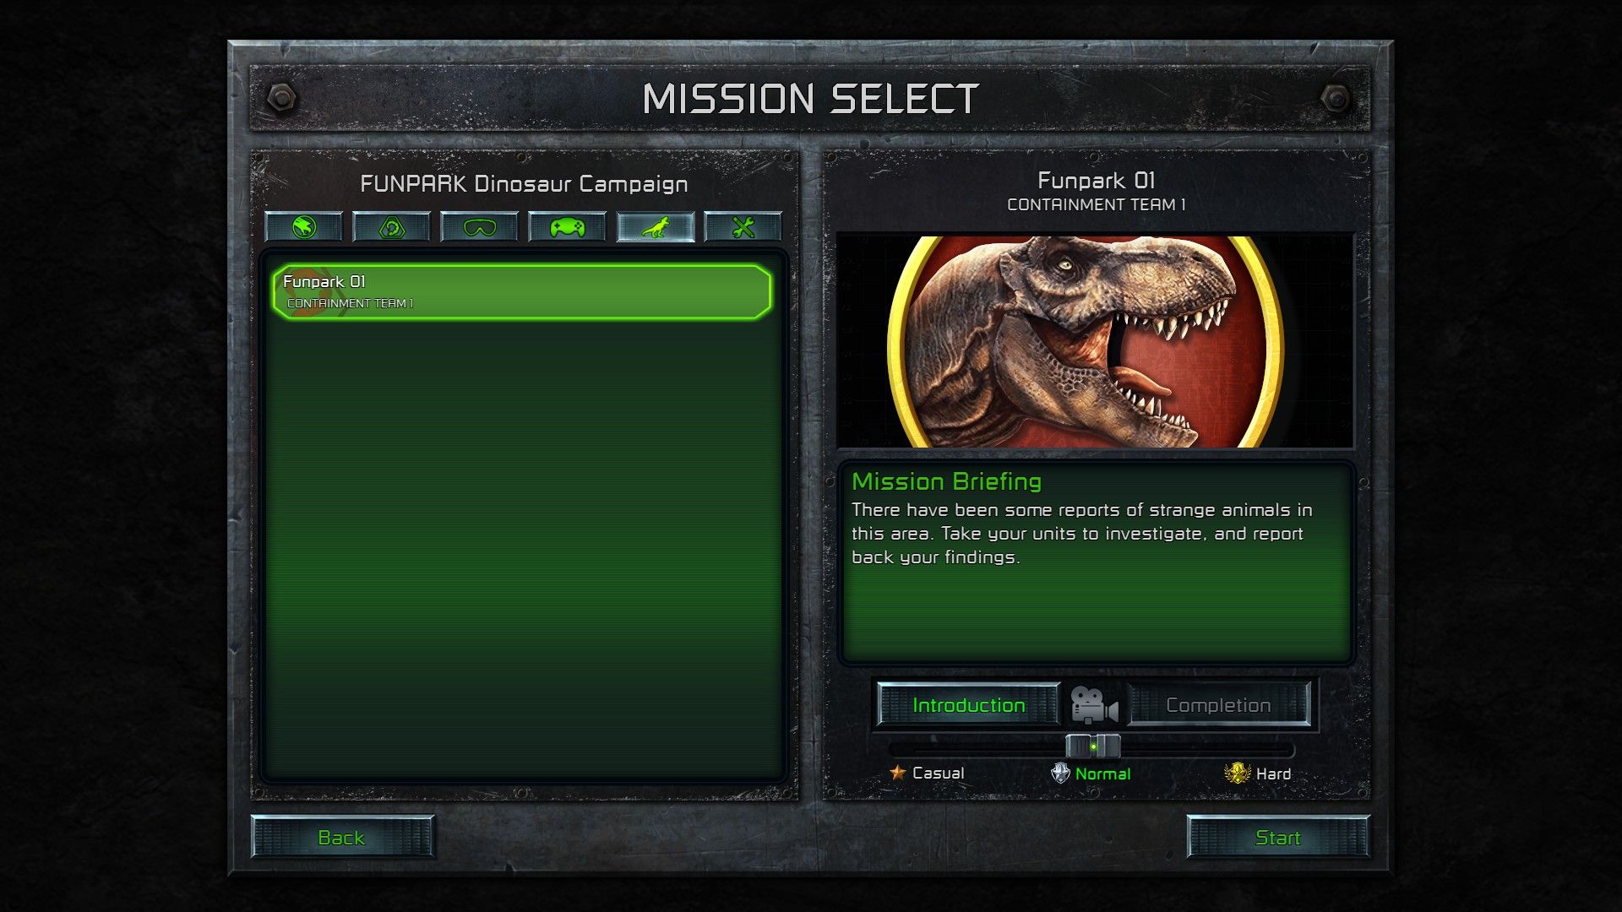The height and width of the screenshot is (912, 1622).
Task: Go back with the Back button
Action: 342,837
